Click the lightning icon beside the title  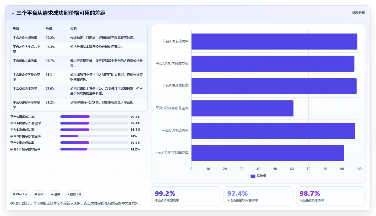point(12,13)
